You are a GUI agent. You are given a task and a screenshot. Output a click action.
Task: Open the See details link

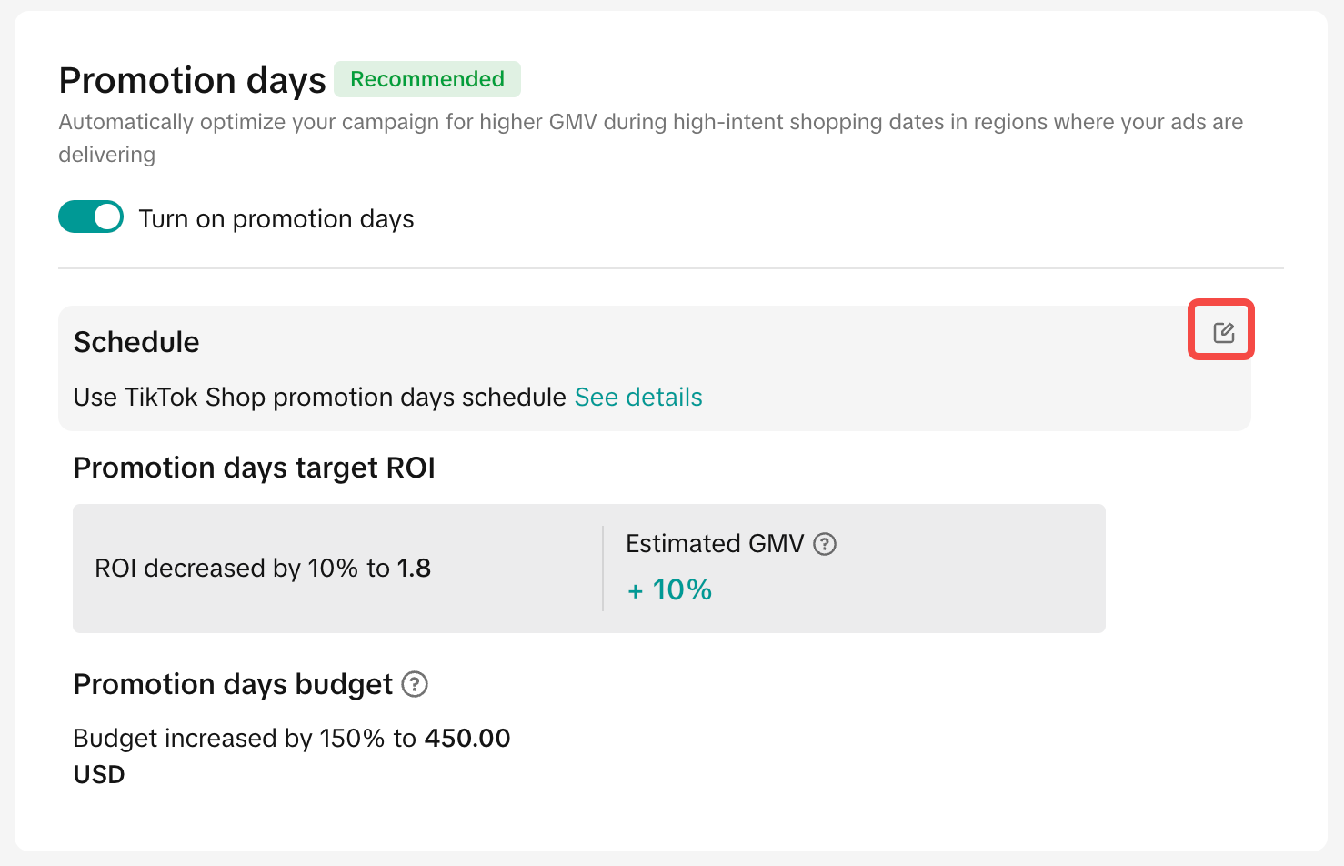point(638,398)
